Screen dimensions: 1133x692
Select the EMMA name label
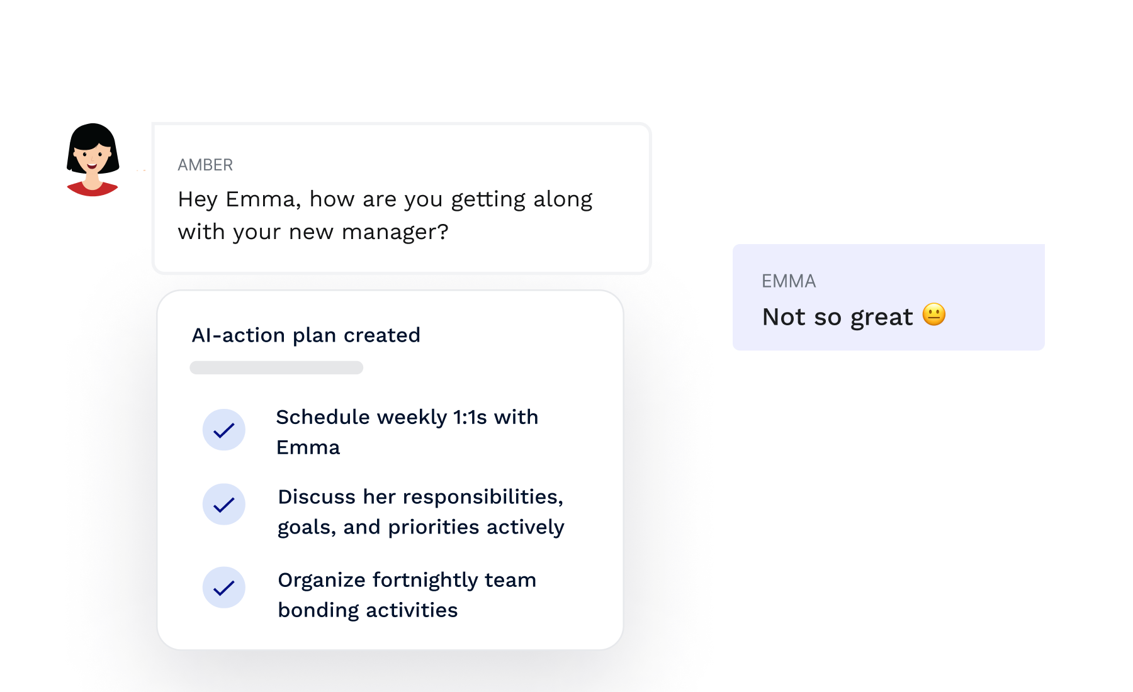[x=789, y=281]
